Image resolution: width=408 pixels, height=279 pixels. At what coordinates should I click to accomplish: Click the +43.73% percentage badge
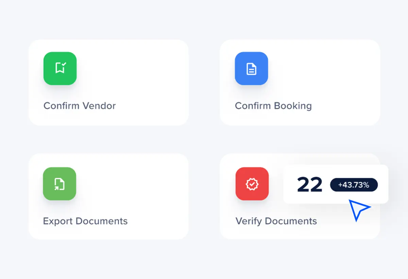click(354, 185)
